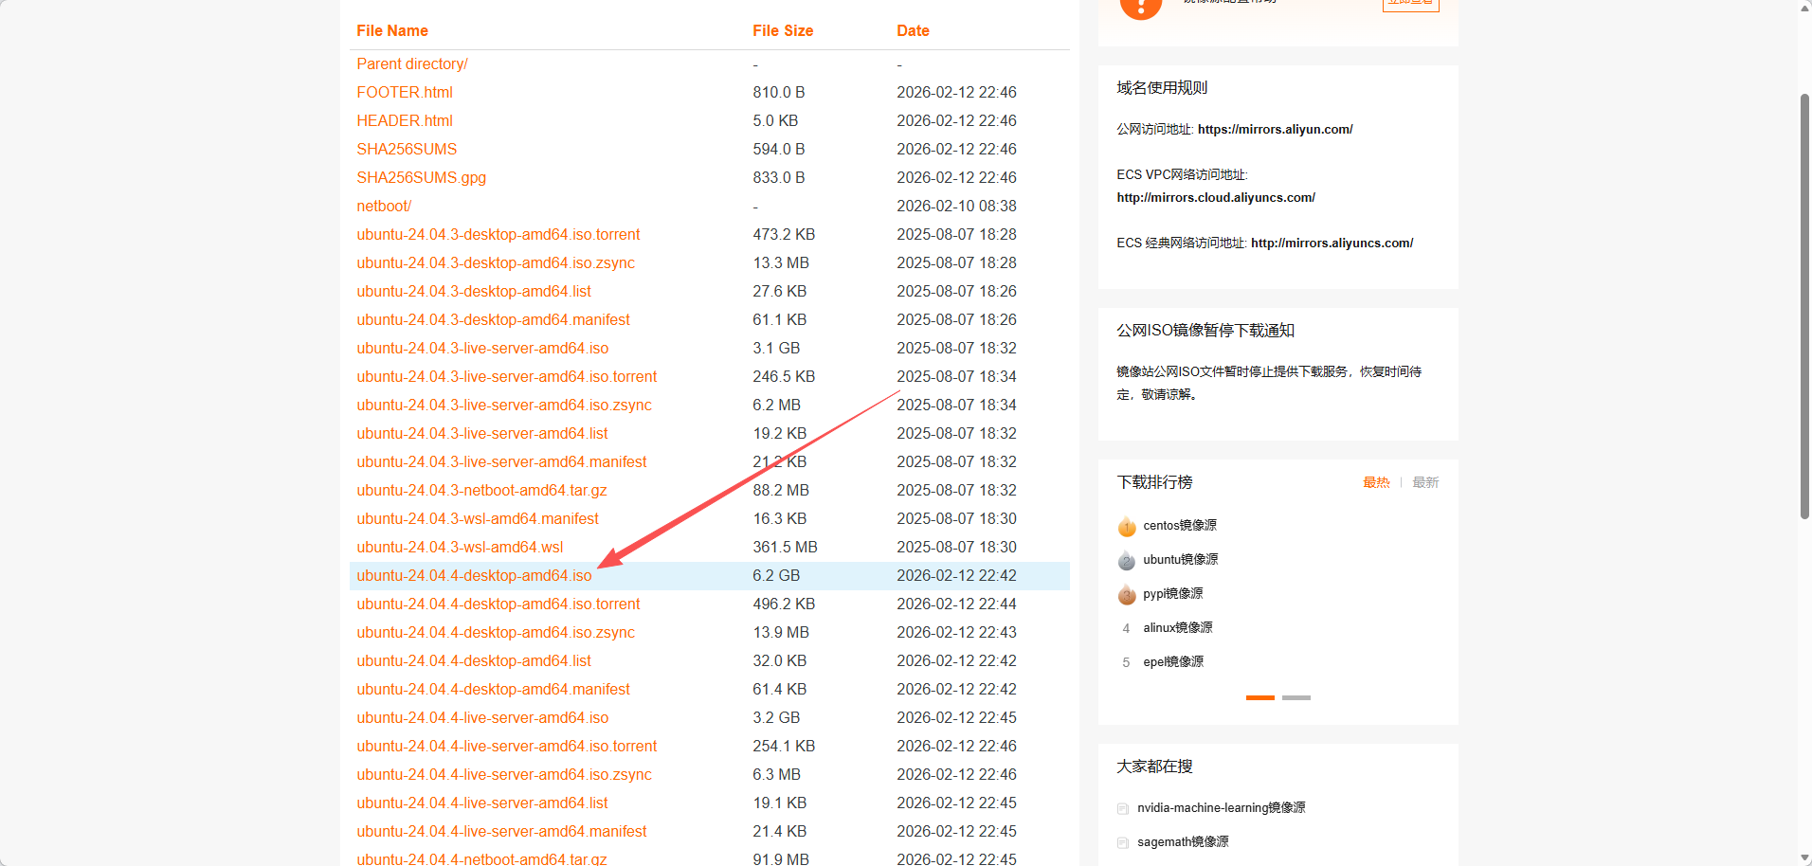Viewport: 1812px width, 866px height.
Task: Switch download ranking to 最新 tab
Action: [1425, 482]
